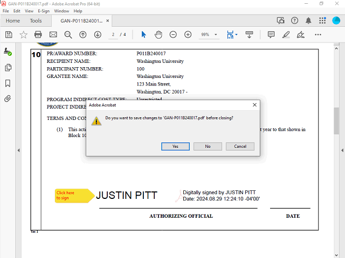The image size is (345, 258).
Task: Click Yes to save changes
Action: 175,146
